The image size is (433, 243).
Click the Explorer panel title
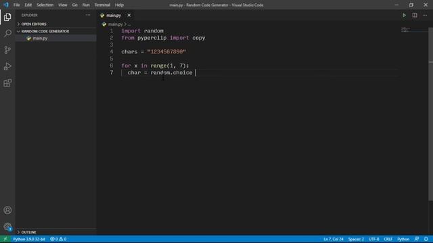point(29,15)
